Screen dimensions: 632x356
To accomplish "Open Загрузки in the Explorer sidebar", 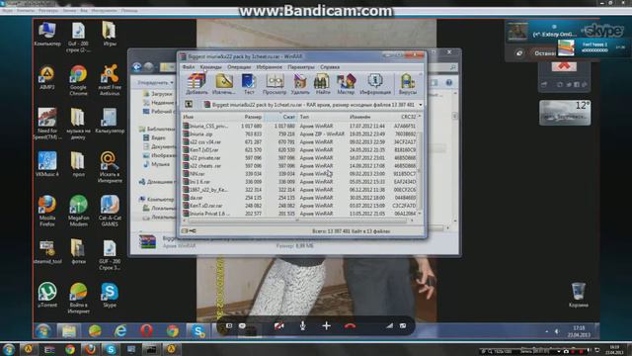I will (x=157, y=94).
